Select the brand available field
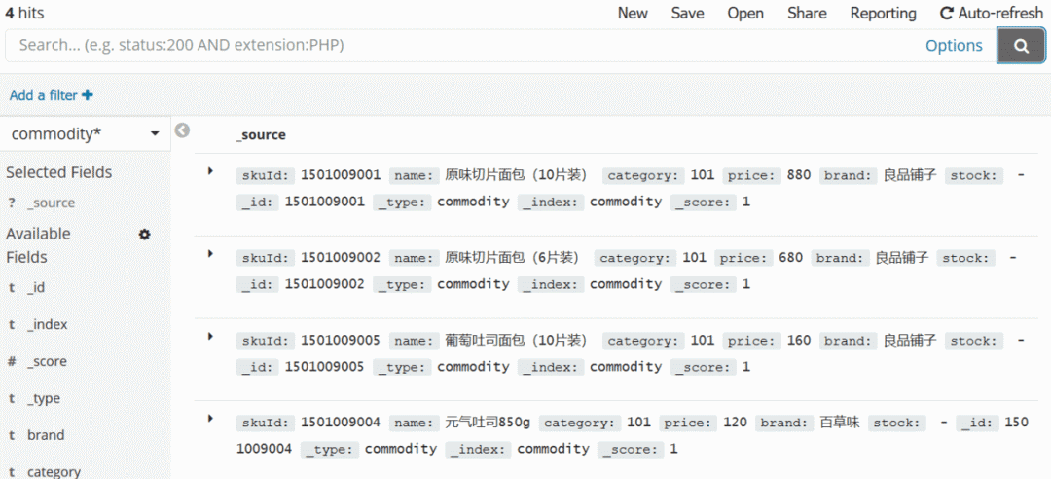The image size is (1051, 479). pyautogui.click(x=47, y=435)
